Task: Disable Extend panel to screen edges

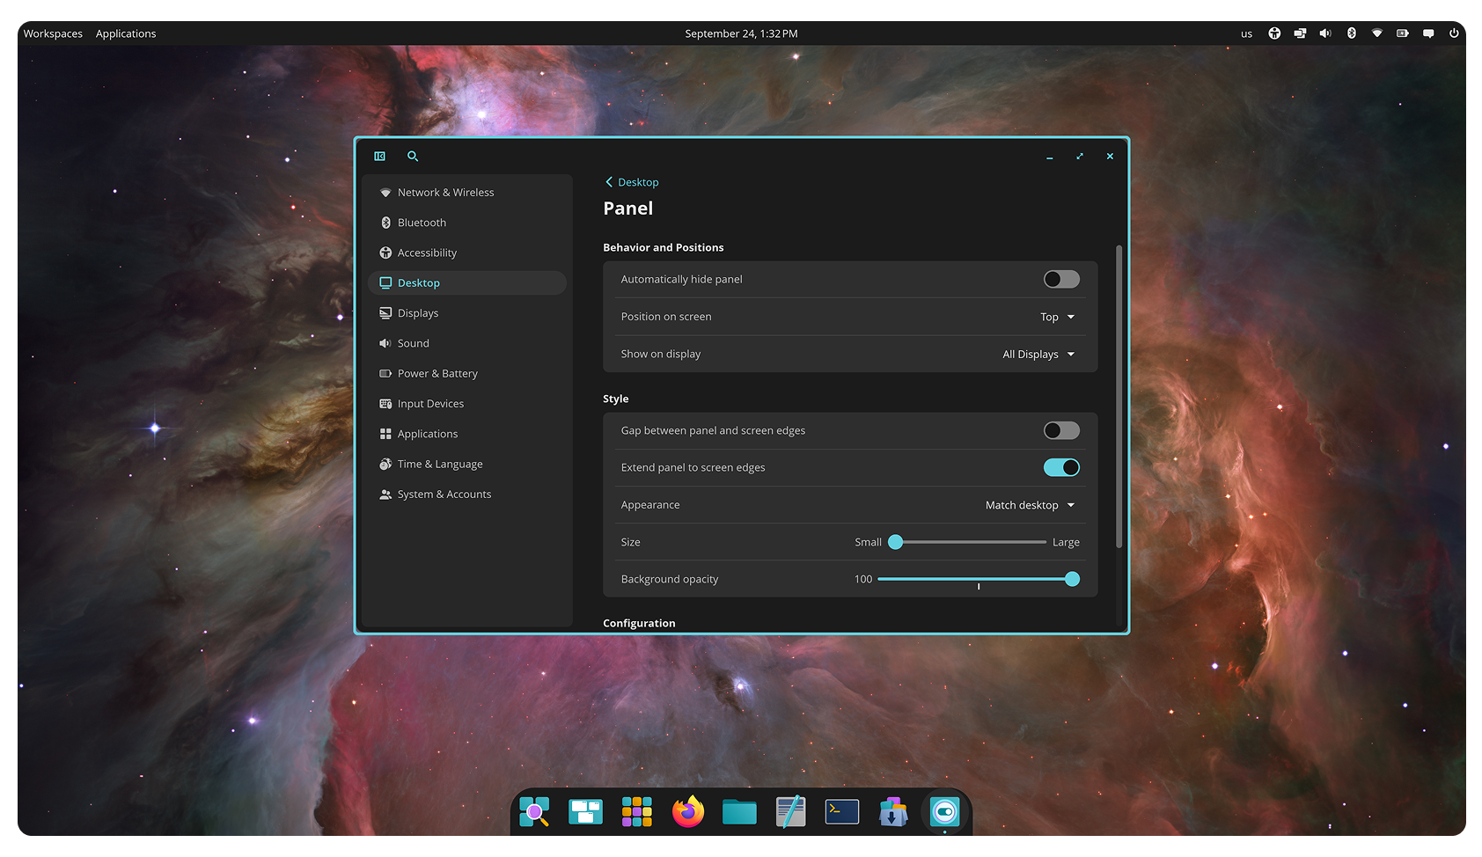Action: (1060, 467)
